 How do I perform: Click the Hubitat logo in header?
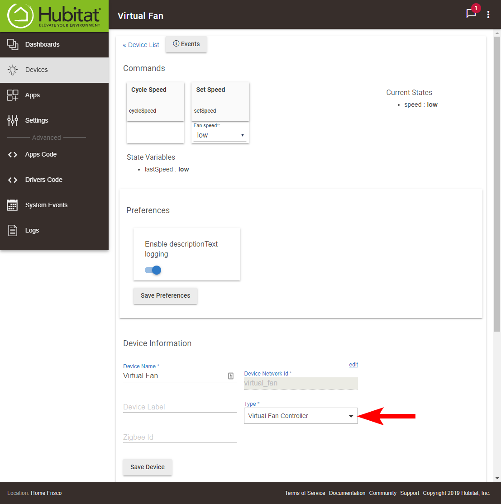[54, 16]
